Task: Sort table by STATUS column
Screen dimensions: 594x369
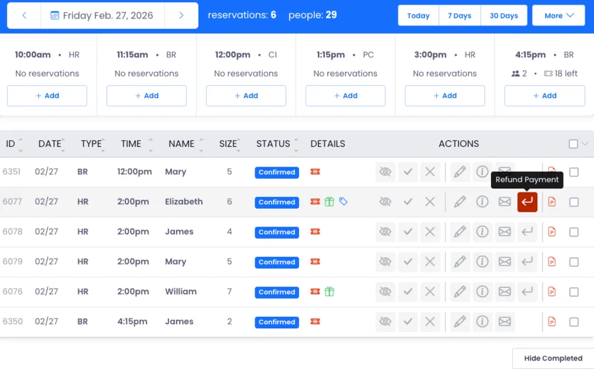Action: (x=277, y=144)
